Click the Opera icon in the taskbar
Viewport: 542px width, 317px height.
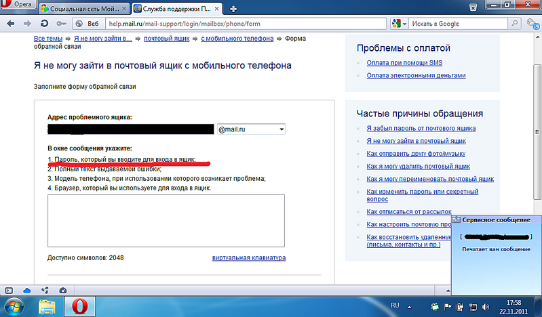[80, 307]
